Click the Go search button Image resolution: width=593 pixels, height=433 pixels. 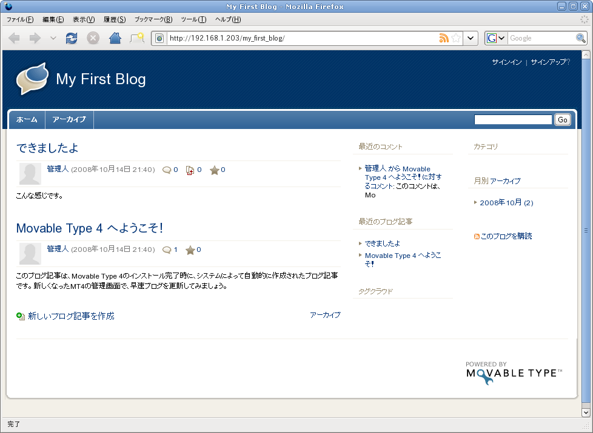coord(562,120)
